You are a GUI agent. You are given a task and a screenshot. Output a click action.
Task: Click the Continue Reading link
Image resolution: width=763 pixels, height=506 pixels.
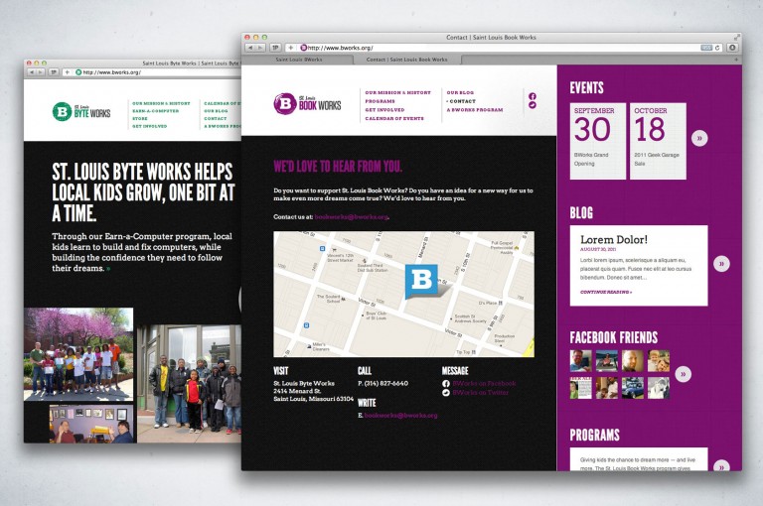606,292
